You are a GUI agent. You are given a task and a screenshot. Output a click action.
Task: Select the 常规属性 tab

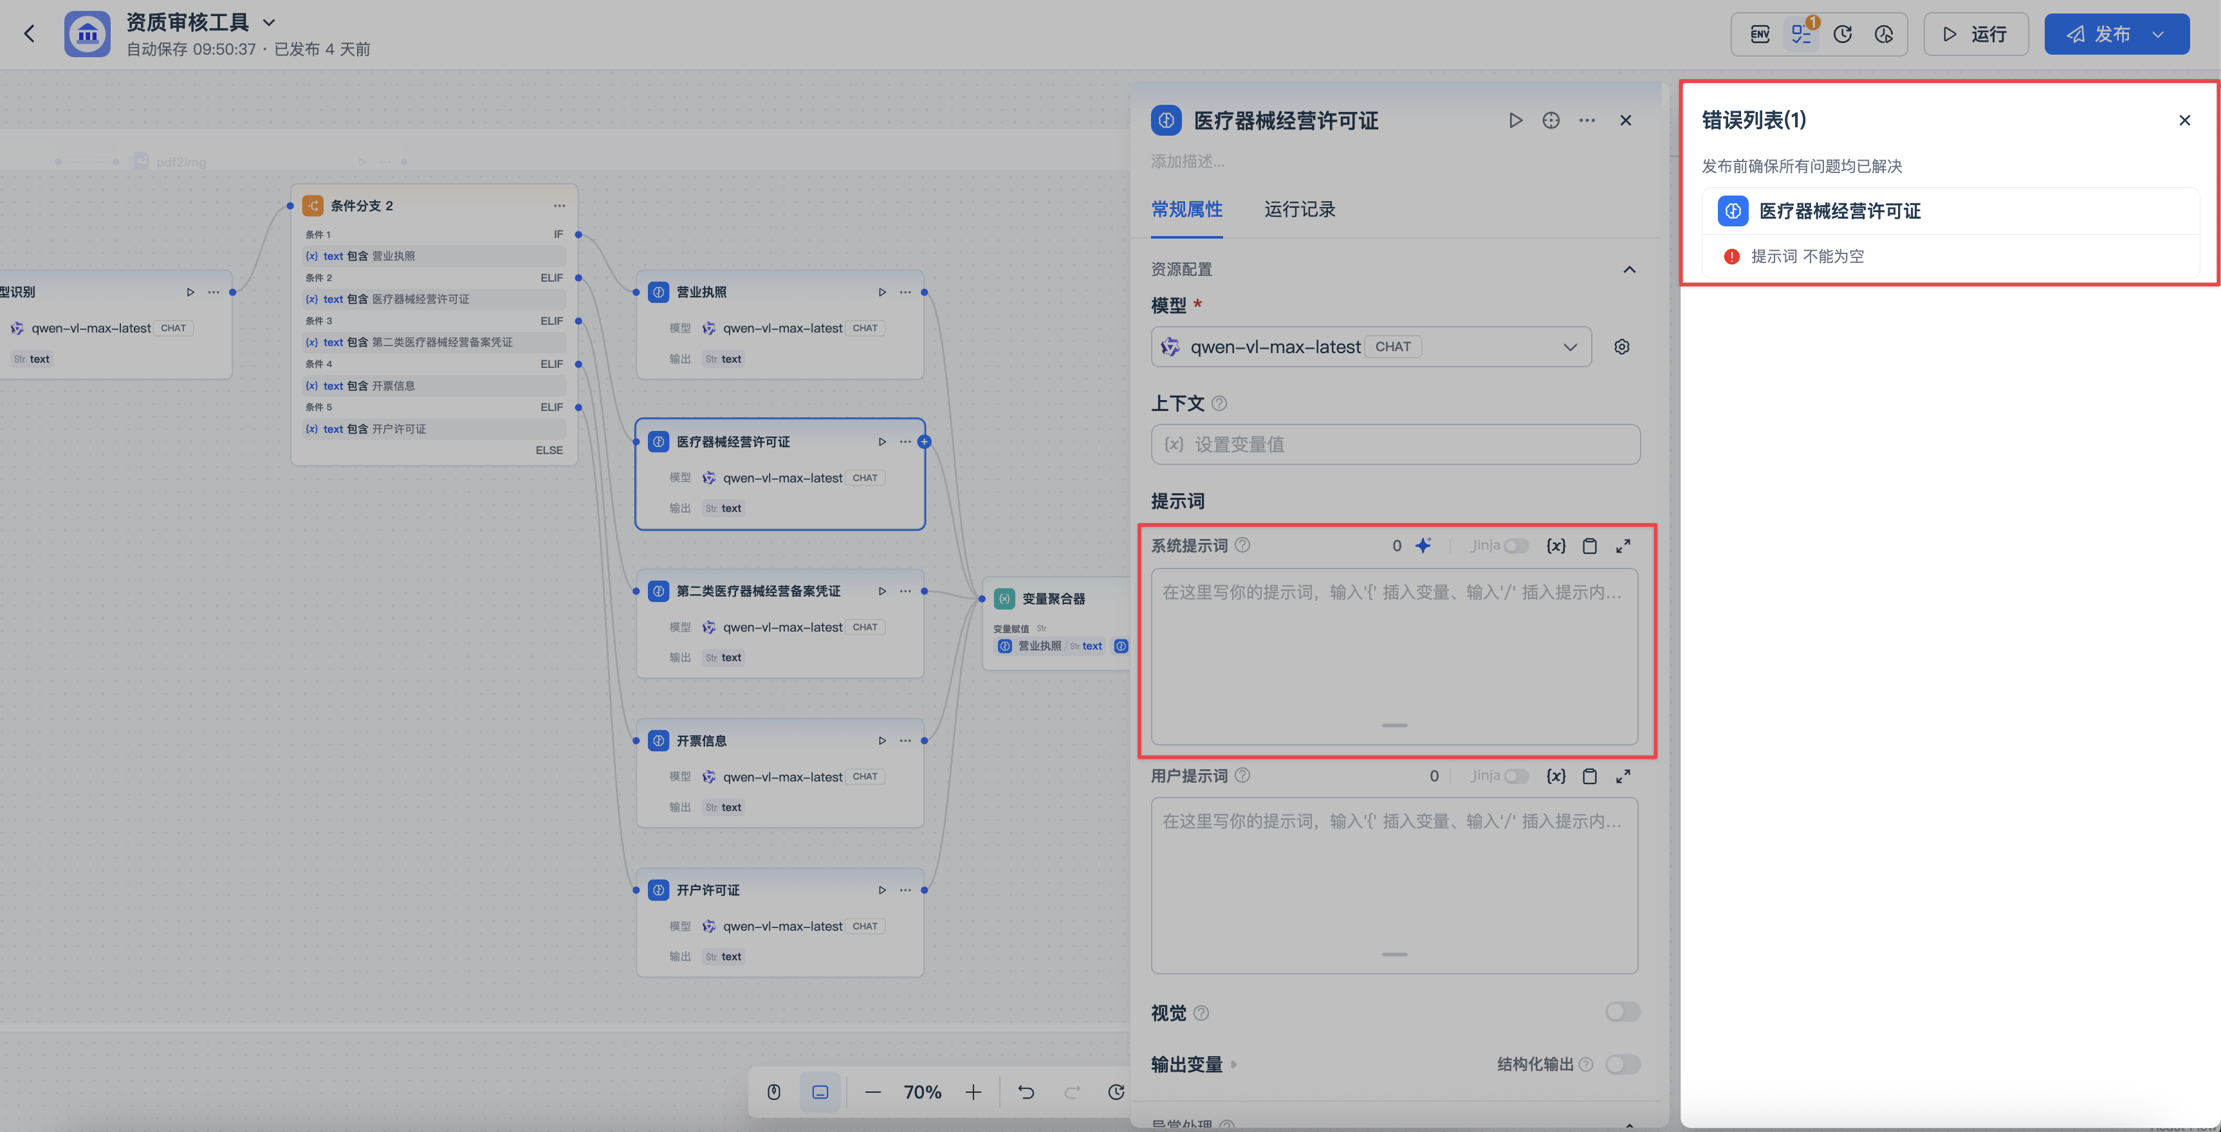click(1186, 210)
